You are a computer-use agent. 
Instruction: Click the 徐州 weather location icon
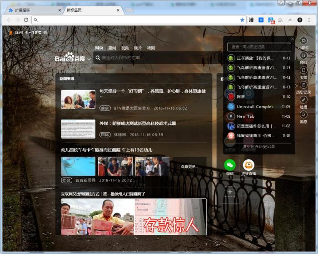tap(11, 33)
